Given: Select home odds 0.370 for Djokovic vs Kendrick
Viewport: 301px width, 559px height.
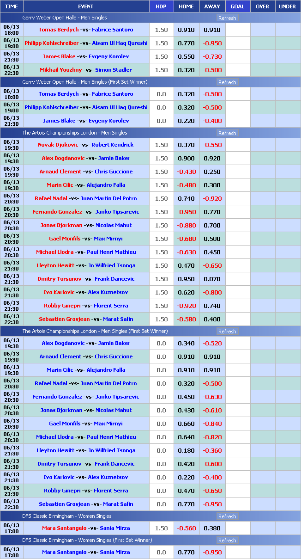Looking at the screenshot, I should (x=186, y=145).
